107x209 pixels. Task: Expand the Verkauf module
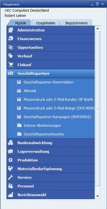pyautogui.click(x=51, y=56)
